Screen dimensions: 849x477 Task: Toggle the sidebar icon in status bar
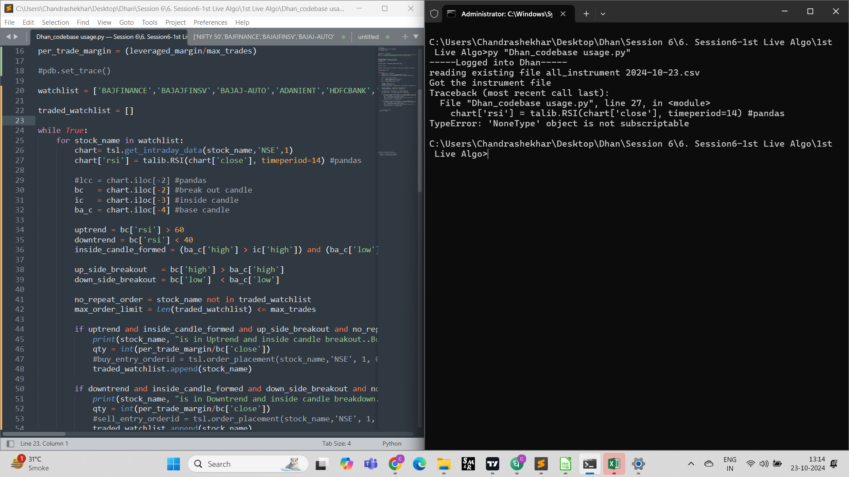(x=11, y=443)
